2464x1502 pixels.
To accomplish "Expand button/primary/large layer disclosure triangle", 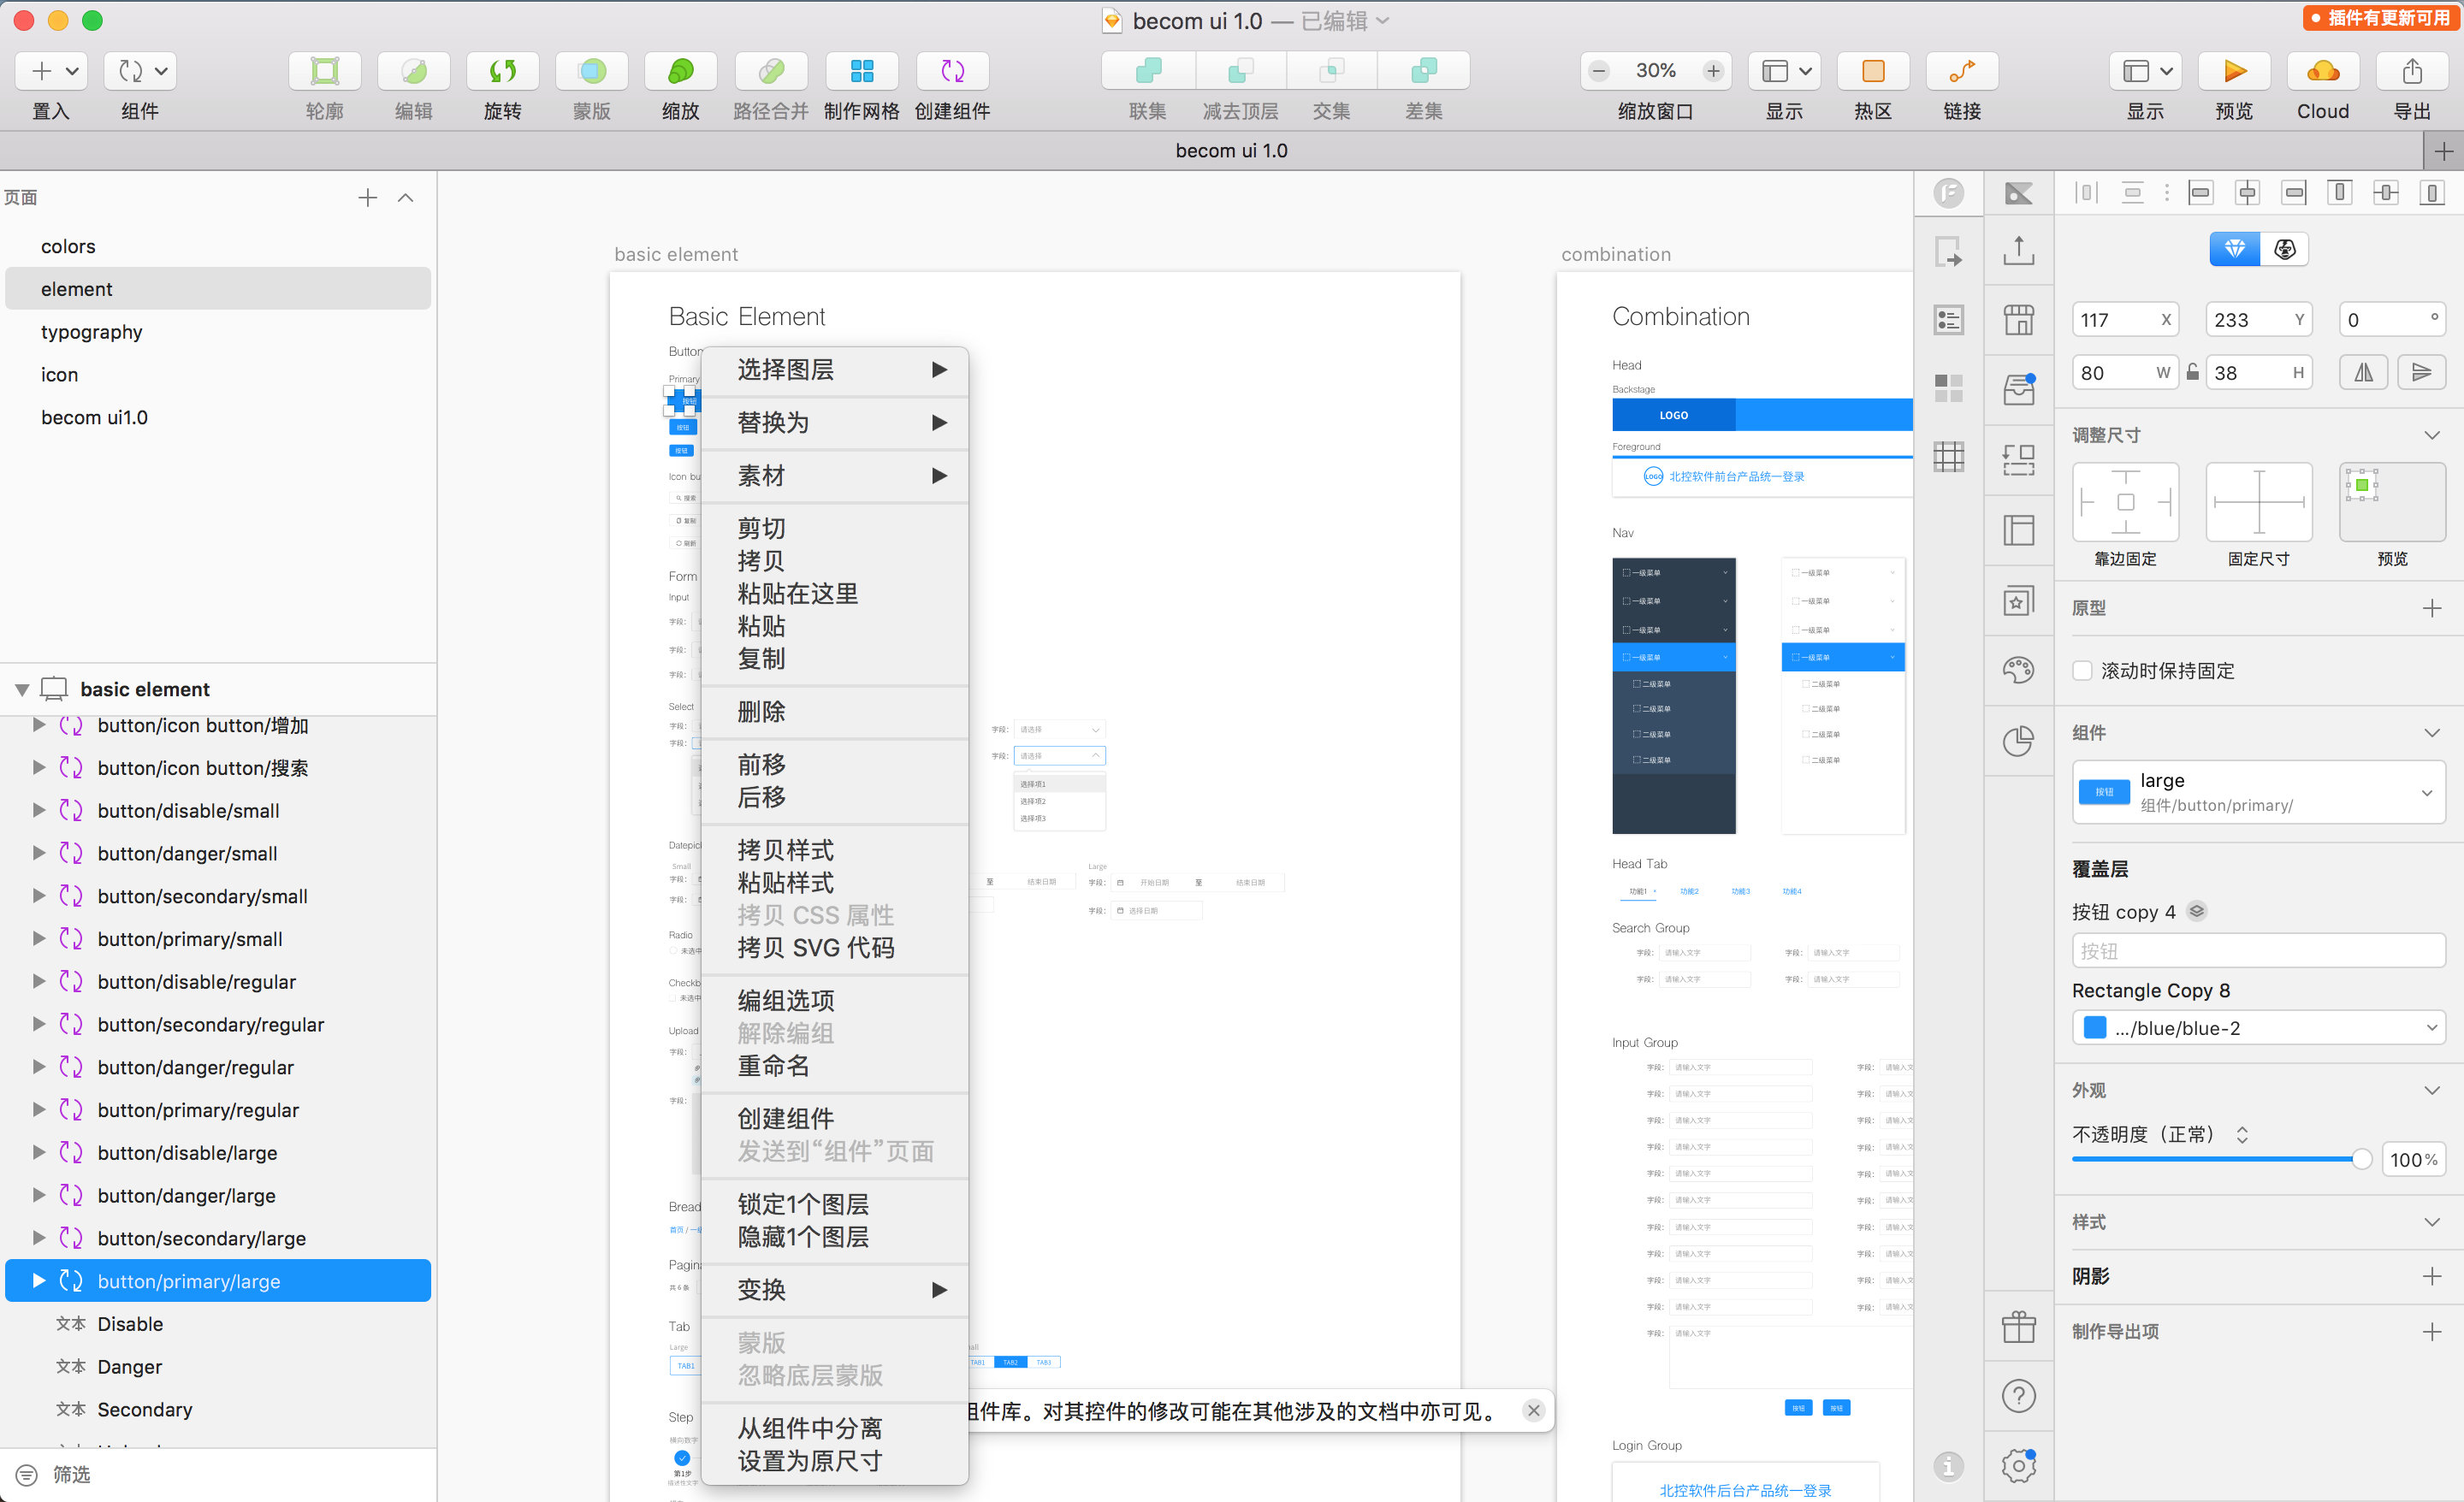I will point(38,1281).
